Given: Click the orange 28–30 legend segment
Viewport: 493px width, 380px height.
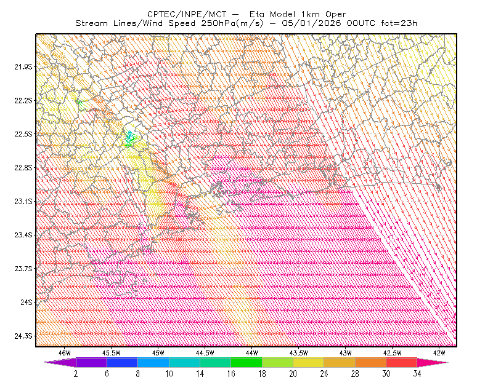Looking at the screenshot, I should [x=371, y=362].
